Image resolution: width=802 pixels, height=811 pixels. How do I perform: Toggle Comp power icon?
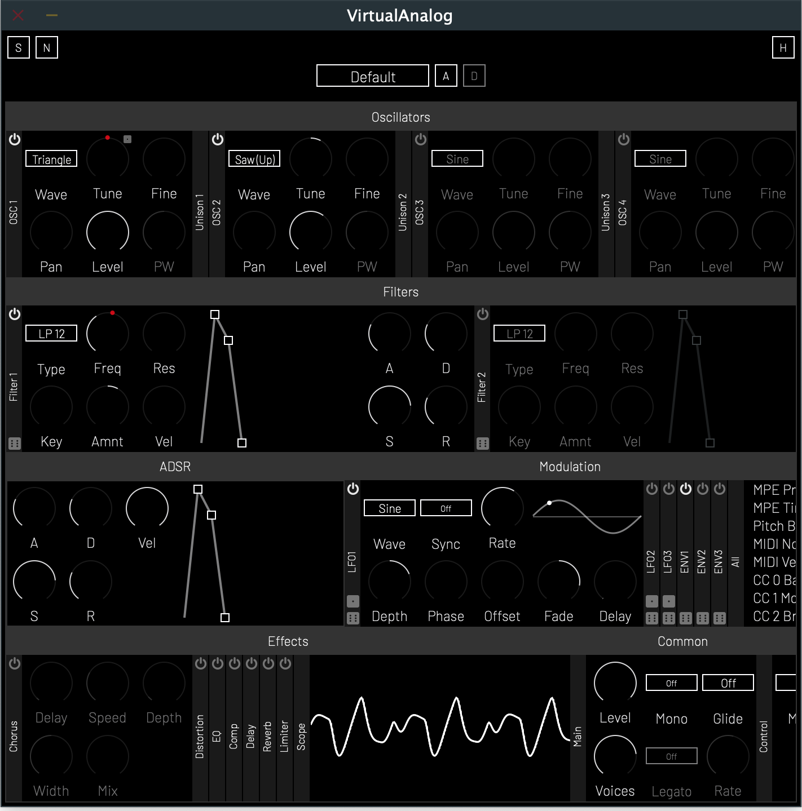coord(235,663)
